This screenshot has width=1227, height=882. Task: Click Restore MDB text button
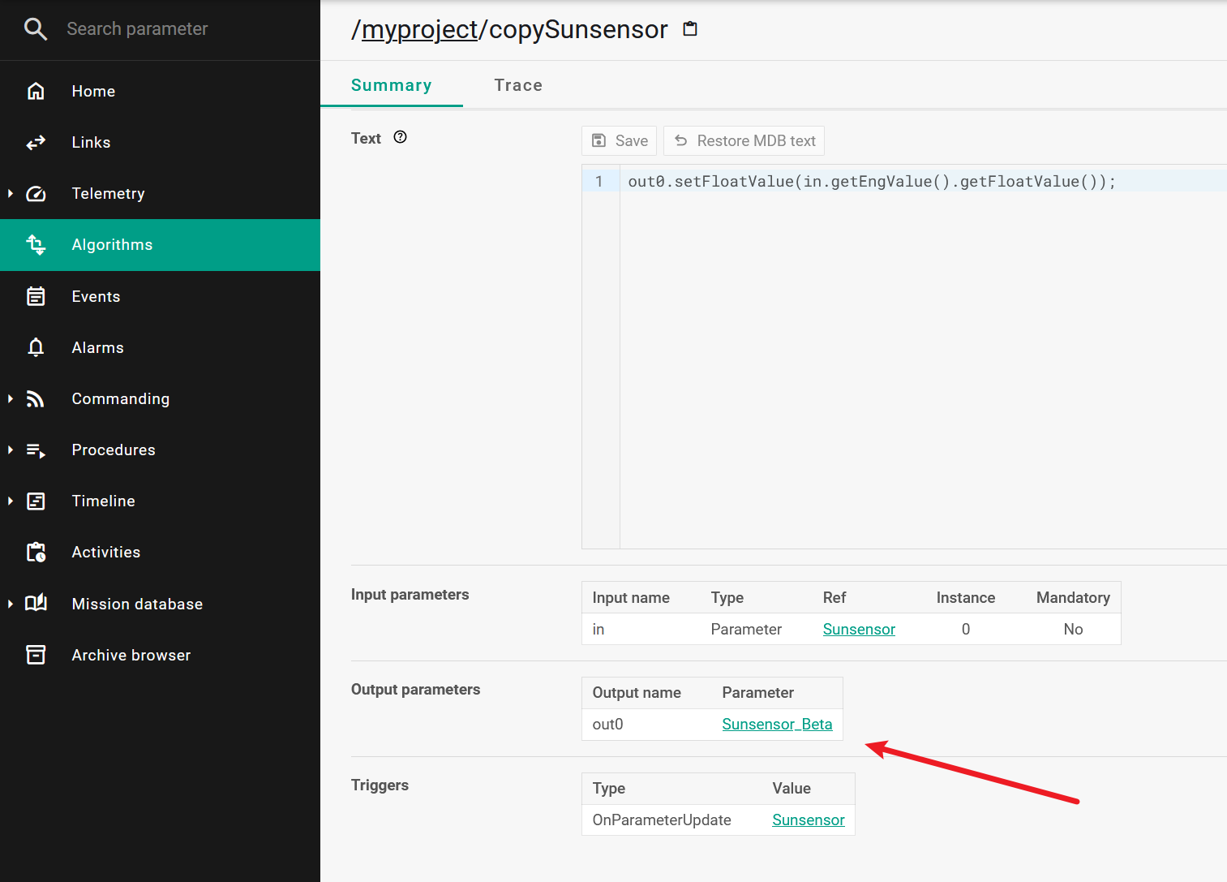click(x=744, y=141)
